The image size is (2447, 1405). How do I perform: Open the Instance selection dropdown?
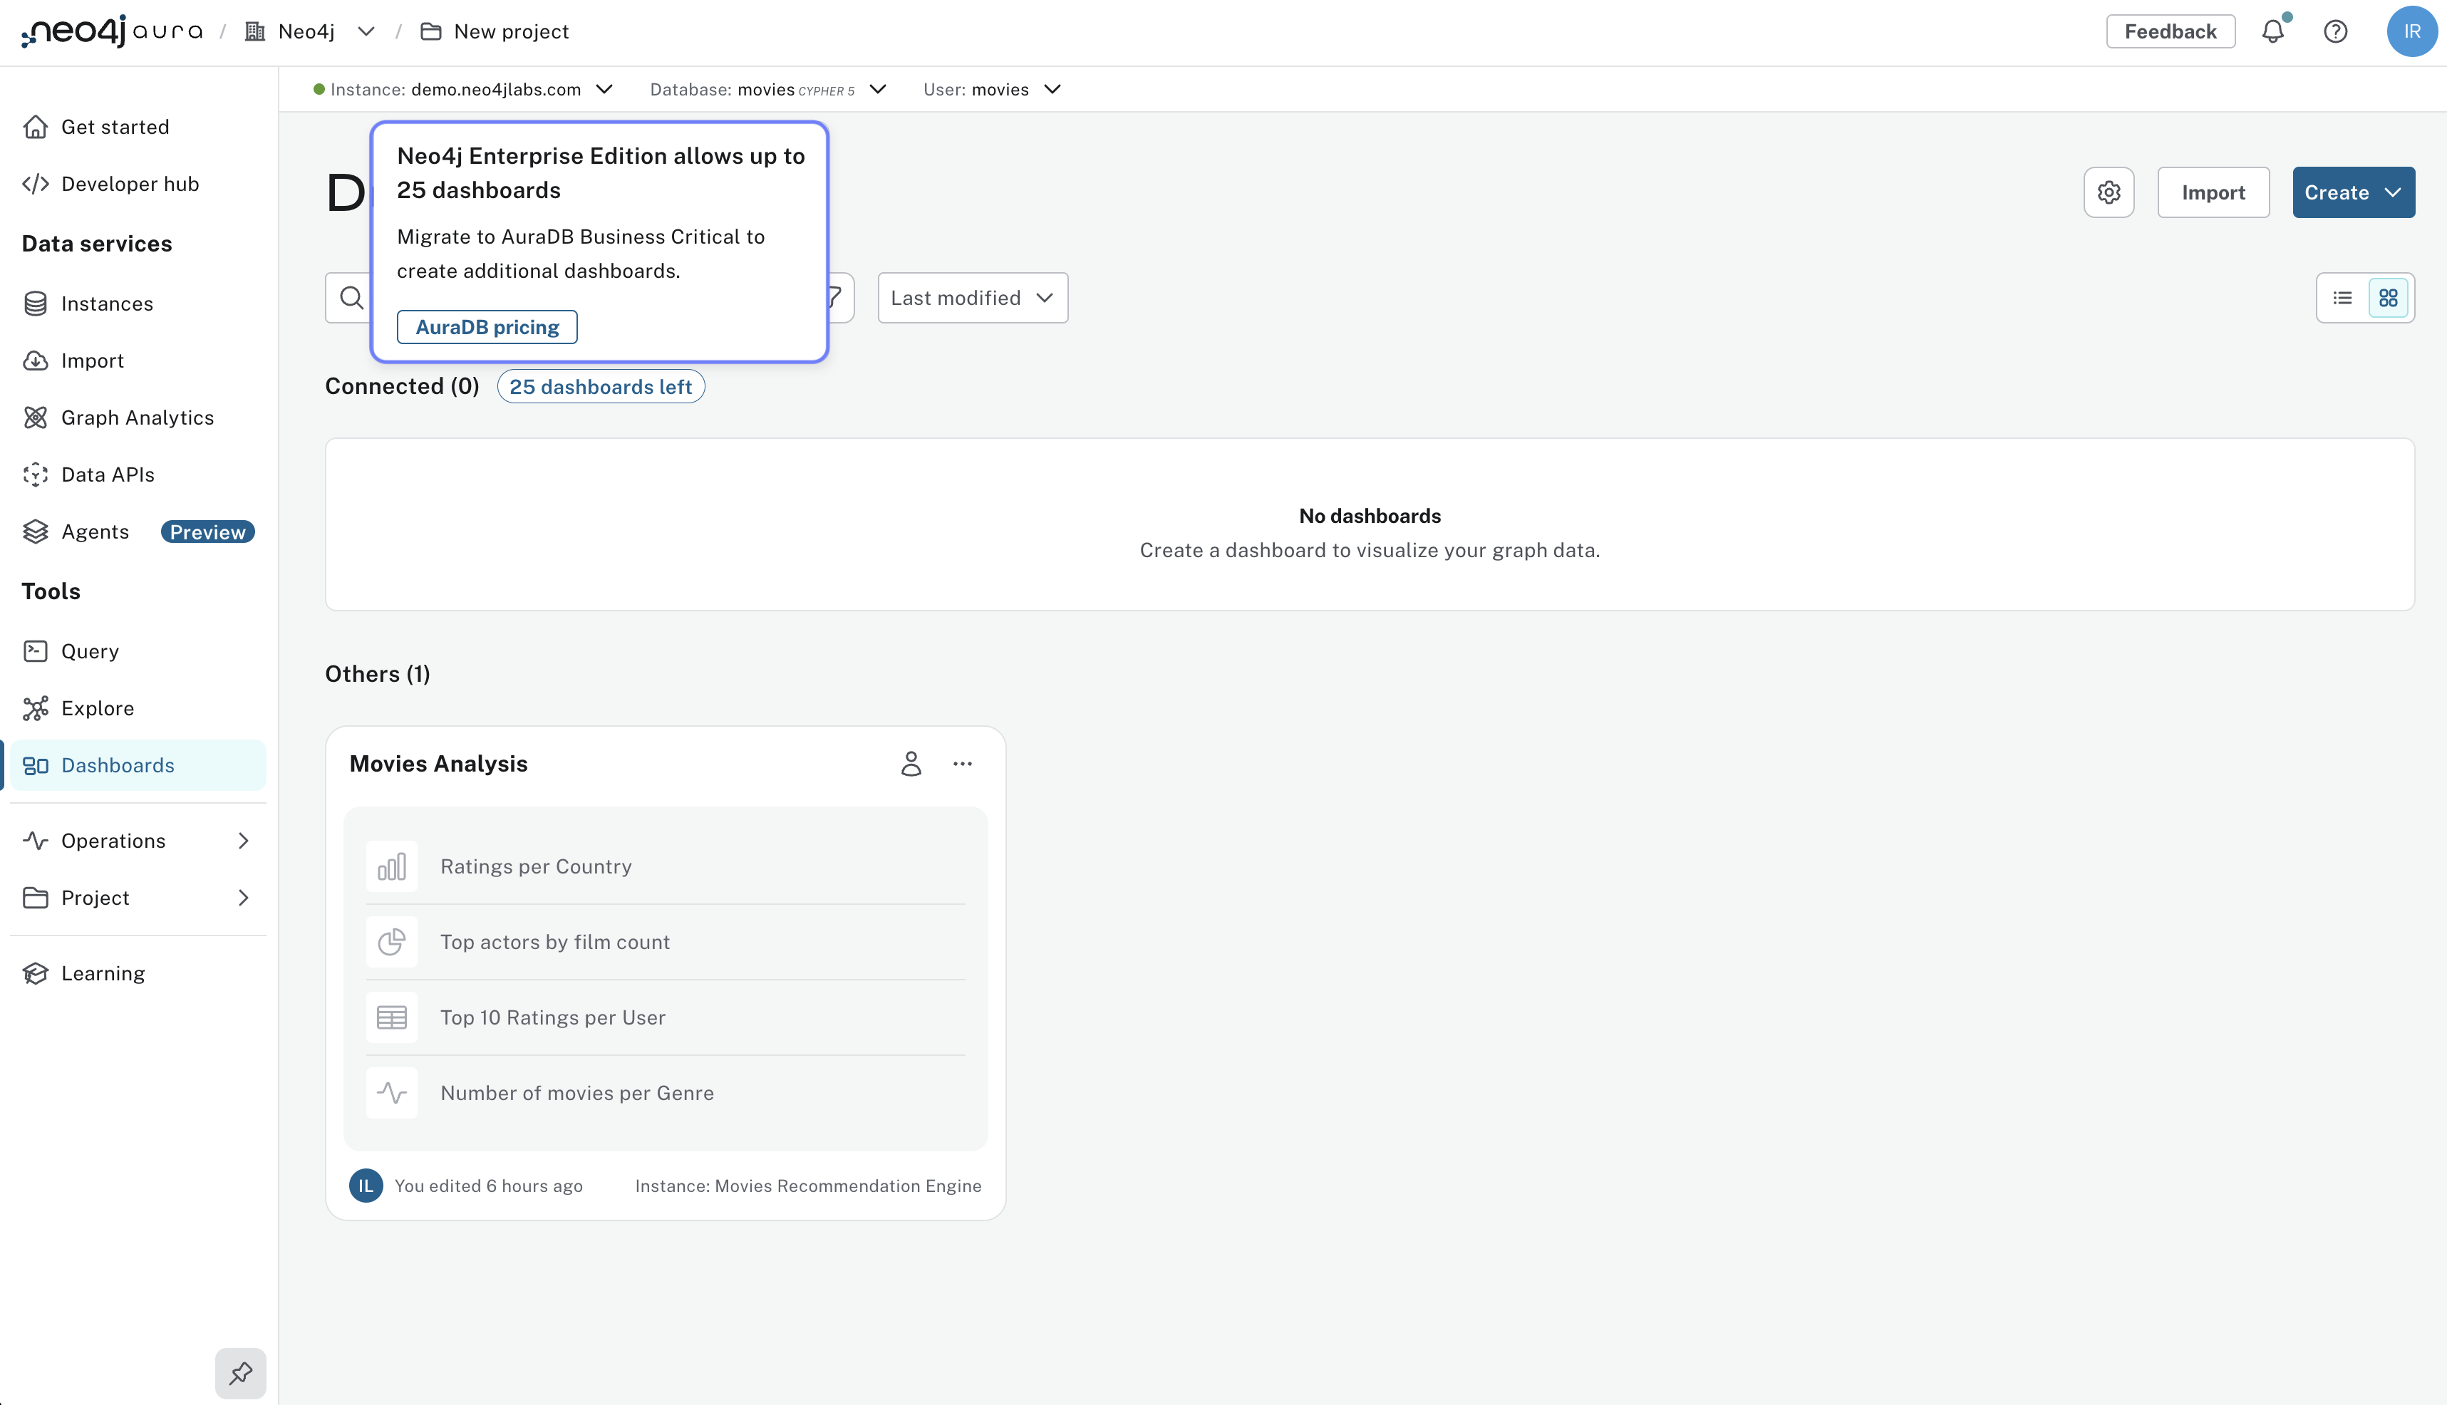pos(605,89)
